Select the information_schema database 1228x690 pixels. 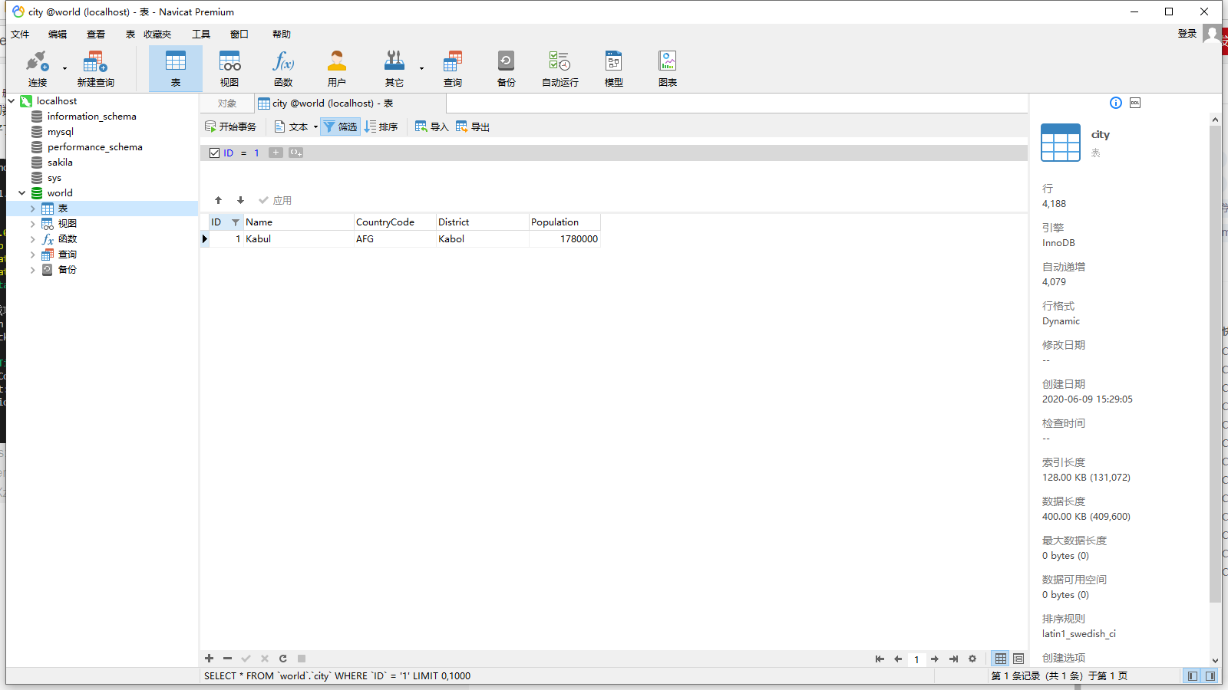tap(91, 117)
